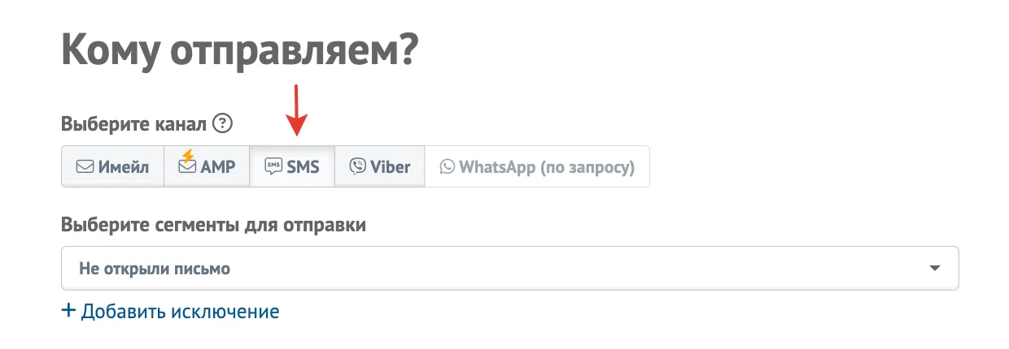The width and height of the screenshot is (1009, 349).
Task: Click the Добавить исключение link
Action: (x=180, y=311)
